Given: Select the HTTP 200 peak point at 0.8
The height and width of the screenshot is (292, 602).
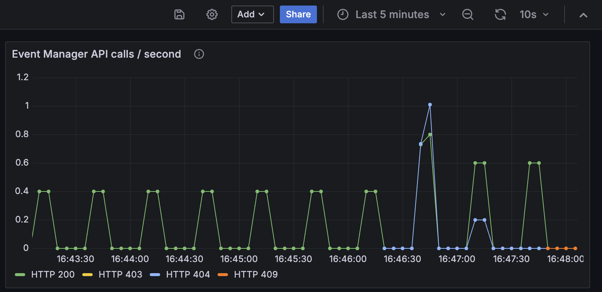Looking at the screenshot, I should [x=430, y=135].
